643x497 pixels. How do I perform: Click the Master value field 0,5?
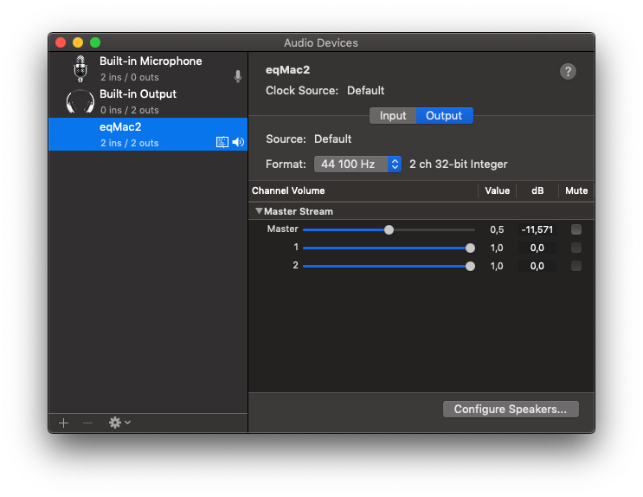pos(497,229)
